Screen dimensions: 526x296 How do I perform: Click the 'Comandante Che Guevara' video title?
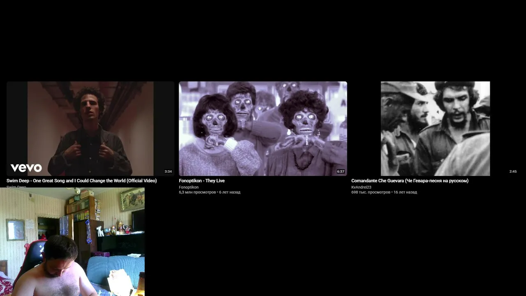[410, 181]
